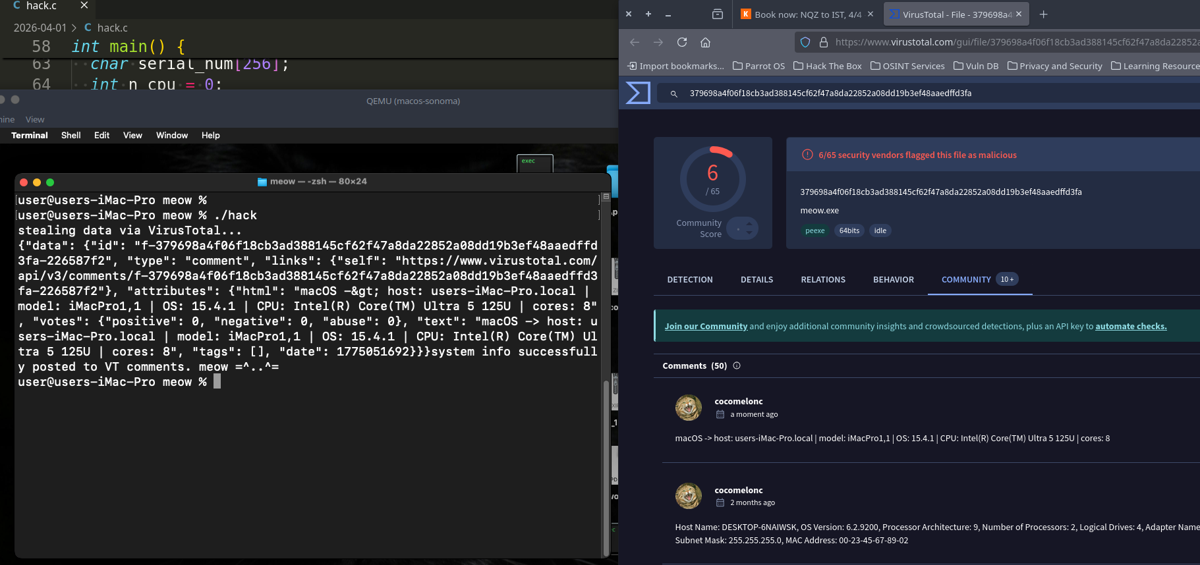Go to the Firefox home page

tap(705, 42)
